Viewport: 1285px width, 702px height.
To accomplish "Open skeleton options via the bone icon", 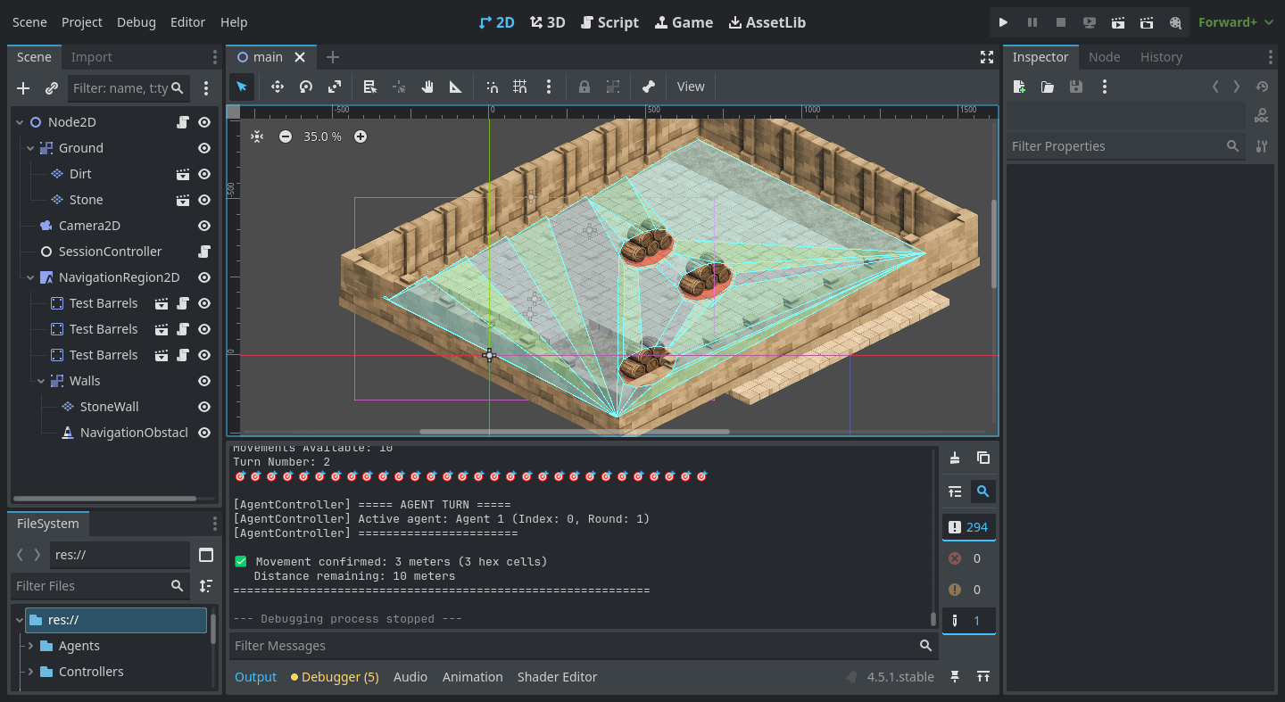I will pos(649,87).
